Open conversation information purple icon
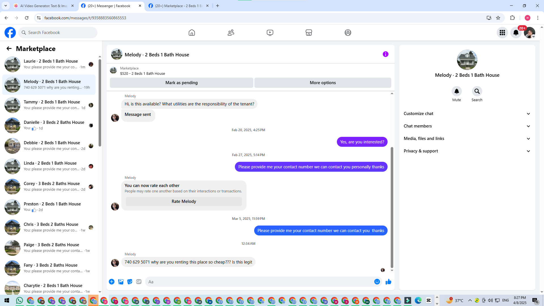 pos(385,54)
